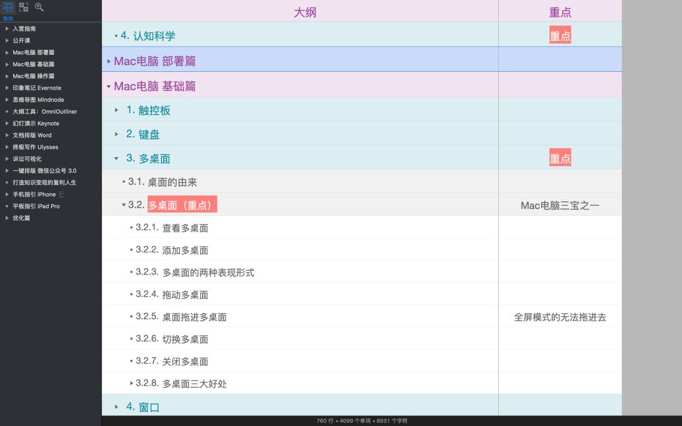The width and height of the screenshot is (682, 426).
Task: Click highlighted 多桌面(重点) text
Action: (182, 204)
